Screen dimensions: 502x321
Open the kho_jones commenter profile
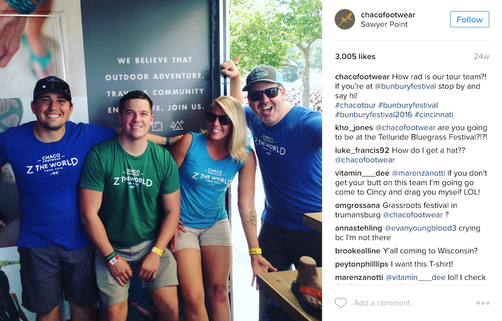click(x=354, y=128)
